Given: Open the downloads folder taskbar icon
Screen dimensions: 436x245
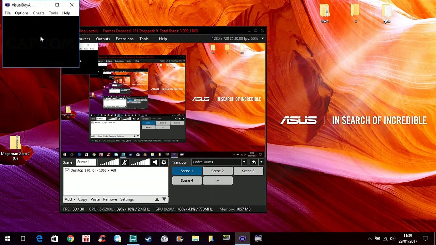Looking at the screenshot, I should (x=211, y=239).
